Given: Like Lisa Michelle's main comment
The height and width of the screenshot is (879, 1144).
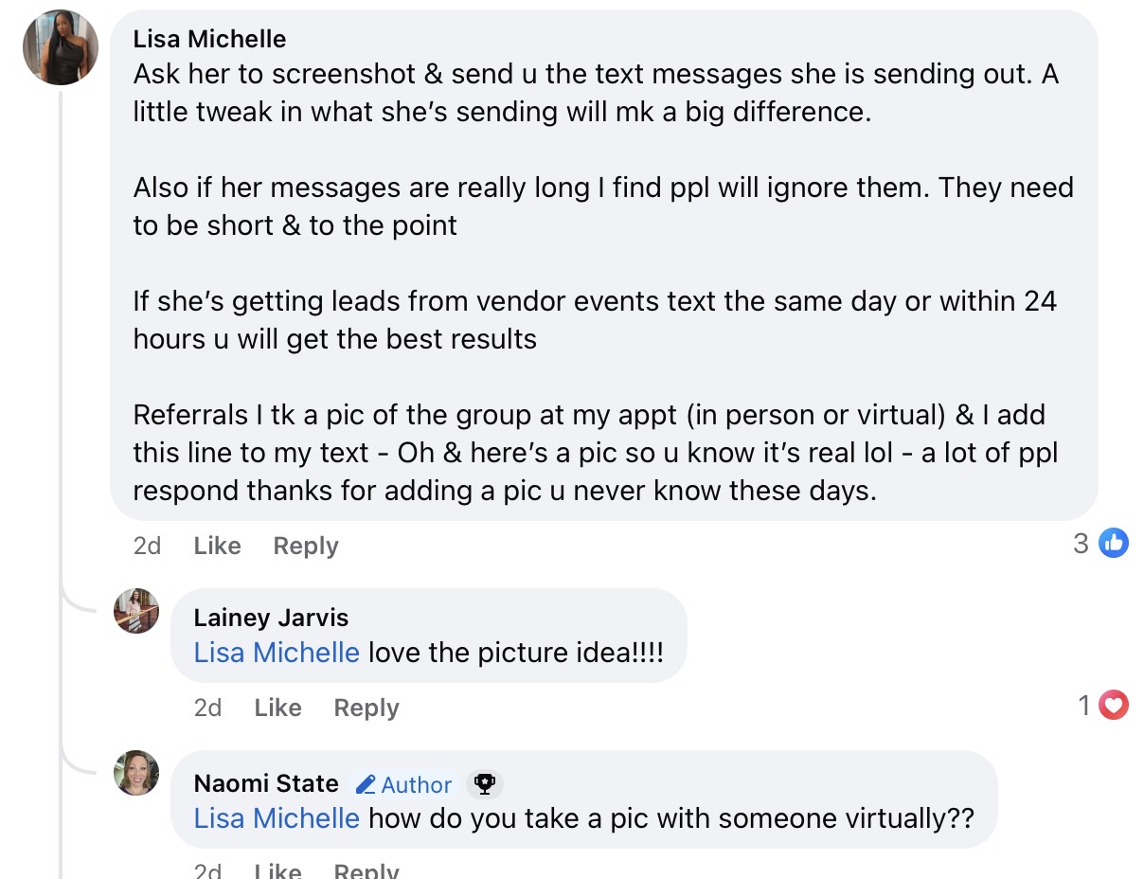Looking at the screenshot, I should [x=217, y=546].
